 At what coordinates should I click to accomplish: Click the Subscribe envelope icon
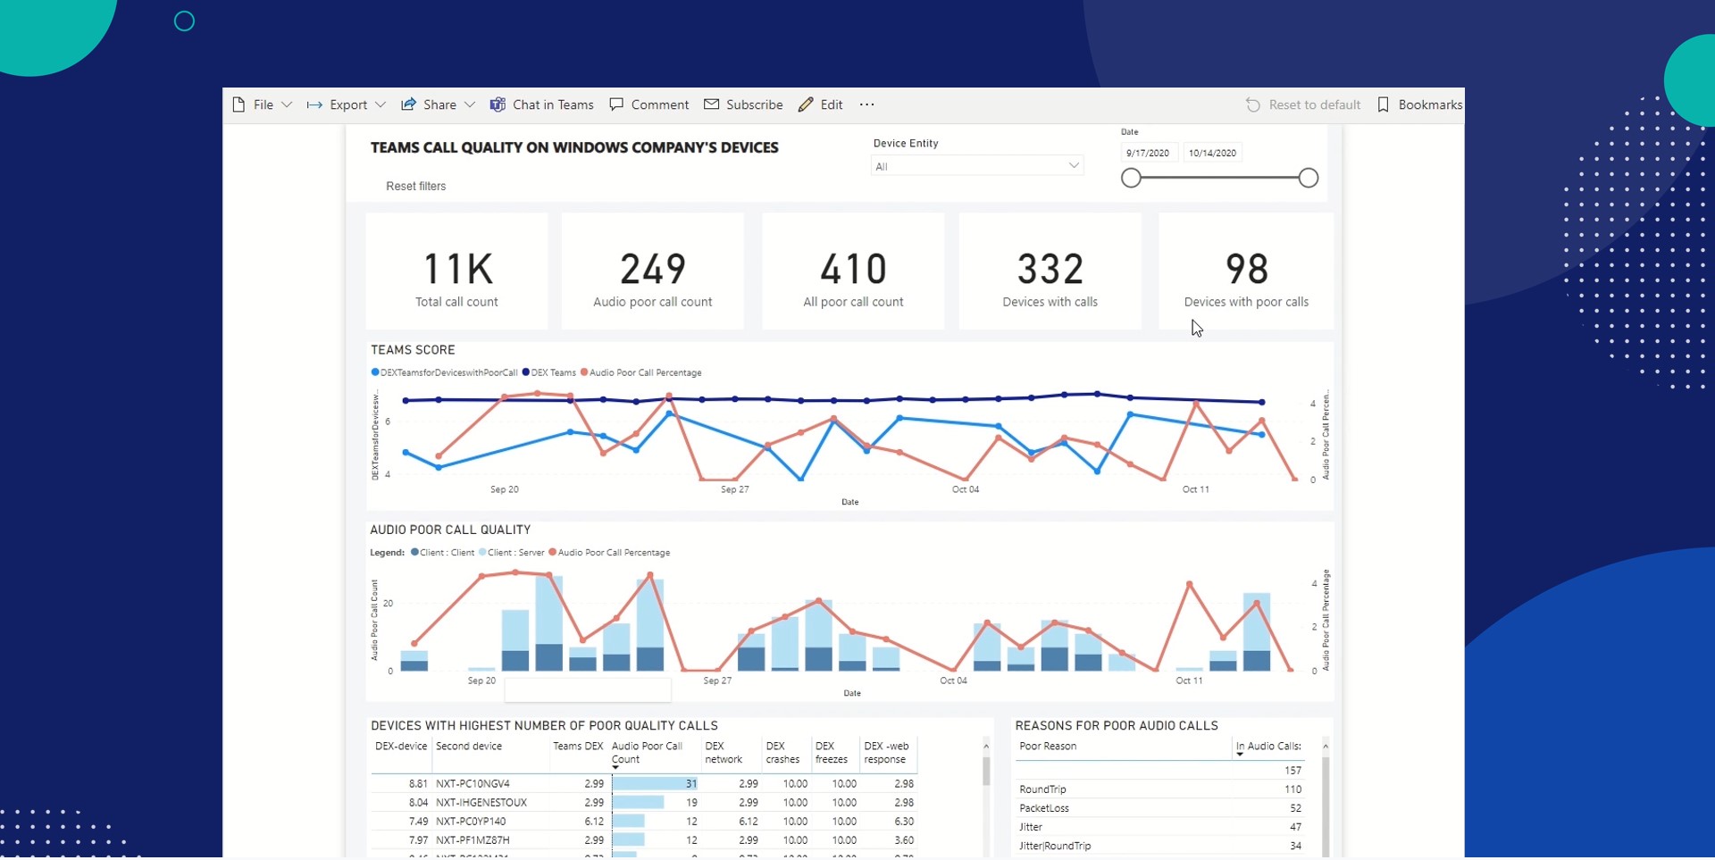pos(711,104)
